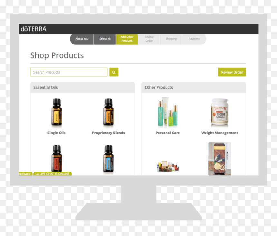This screenshot has width=277, height=236.
Task: Open the oil kit collection image
Action: point(167,166)
